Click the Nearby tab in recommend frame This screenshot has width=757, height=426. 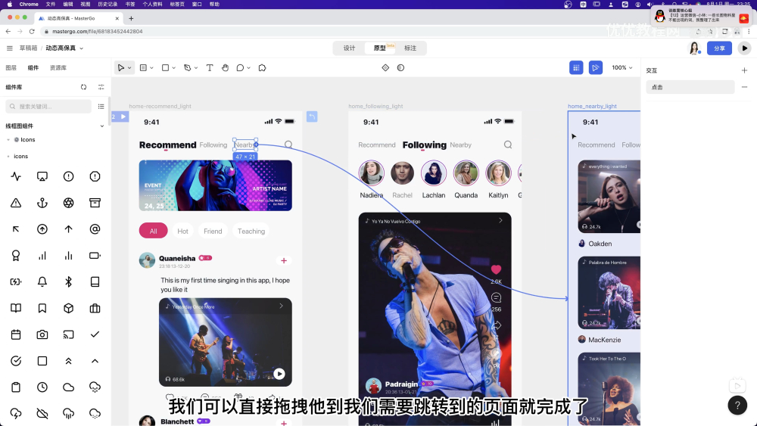coord(244,145)
